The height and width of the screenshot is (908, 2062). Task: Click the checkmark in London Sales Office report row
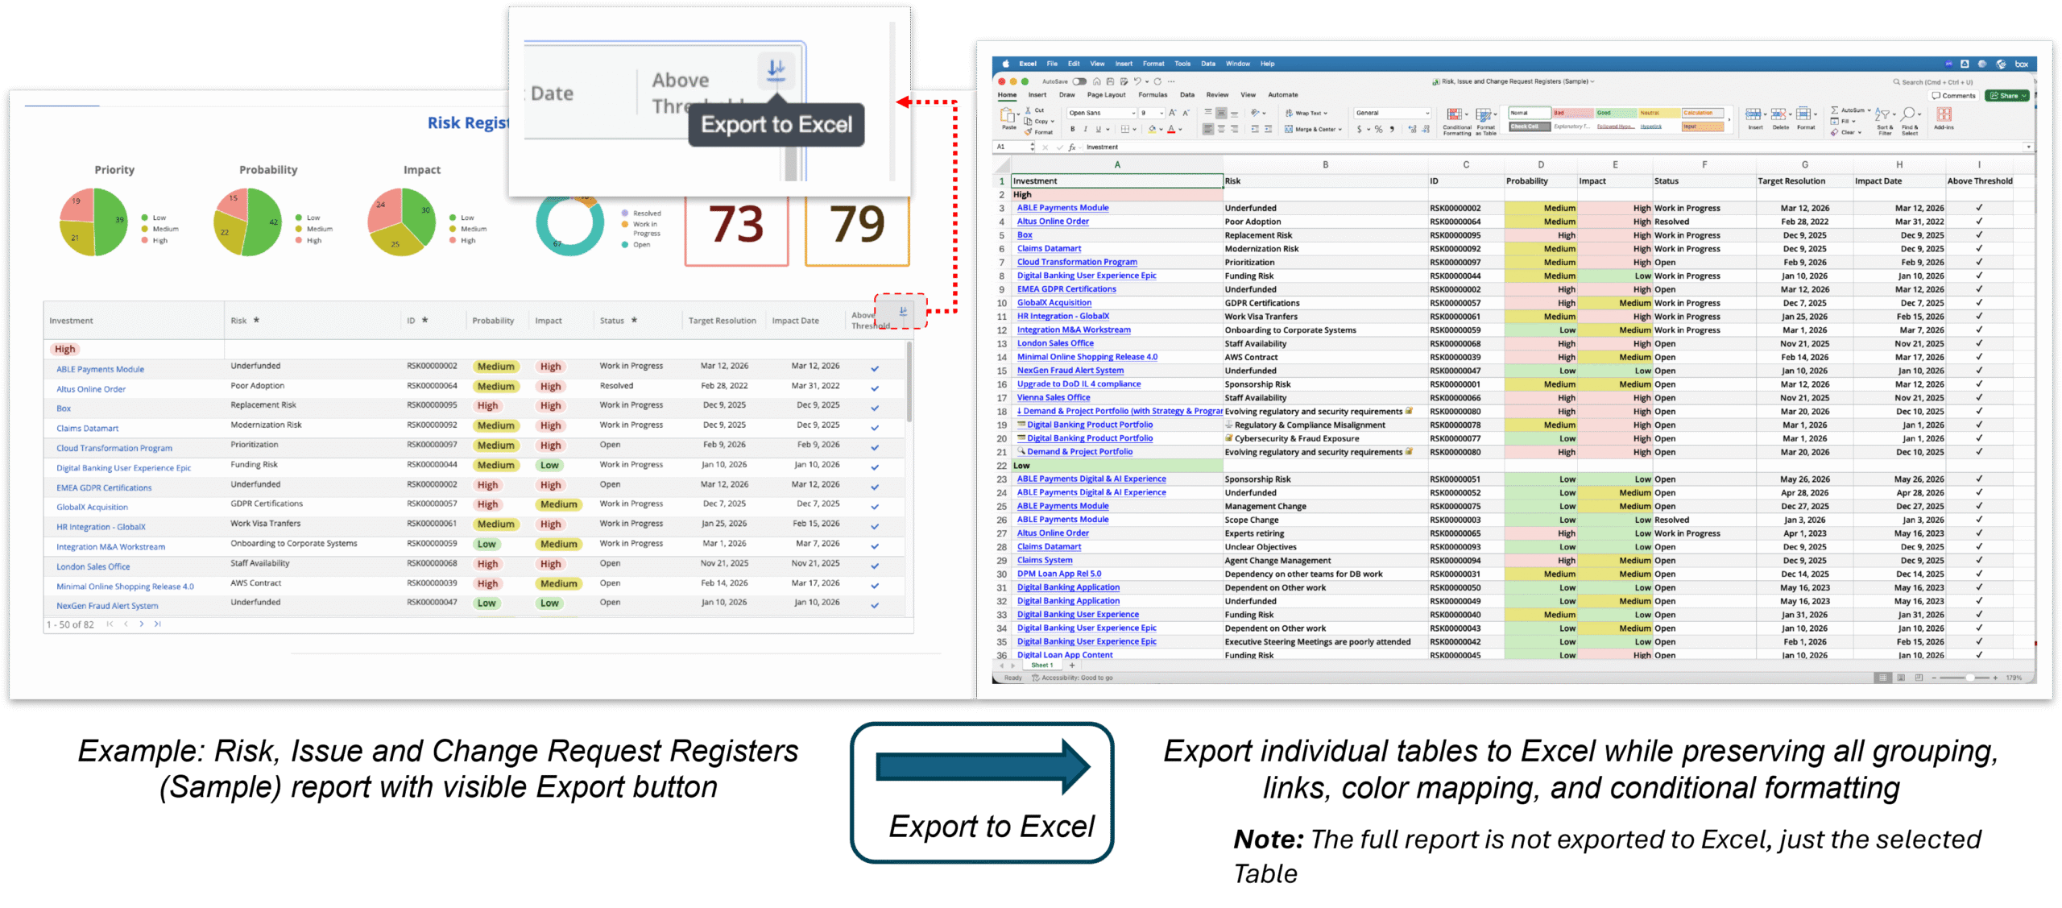(875, 566)
